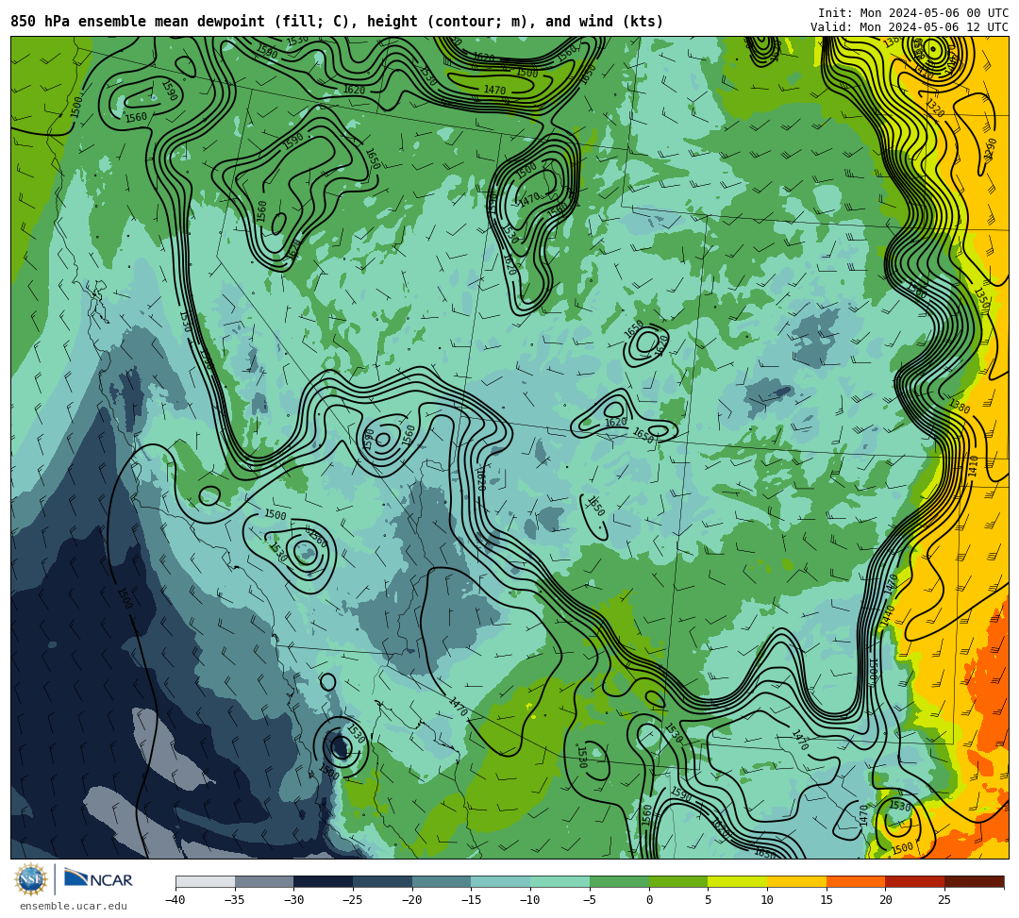The width and height of the screenshot is (1019, 918).
Task: Click the darkest brown colorbar swatch above 25
Action: pyautogui.click(x=974, y=881)
